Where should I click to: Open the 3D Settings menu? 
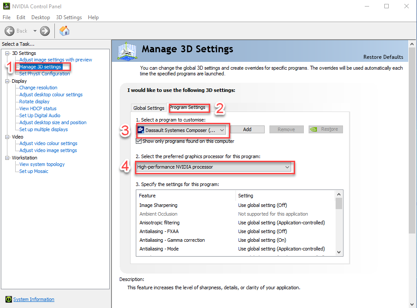point(69,17)
